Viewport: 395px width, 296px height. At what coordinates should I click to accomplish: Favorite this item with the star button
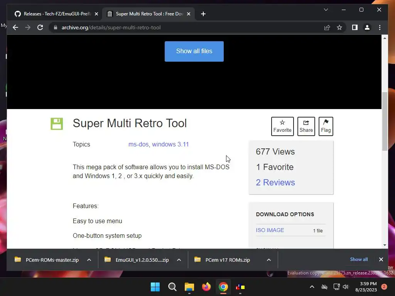pos(282,126)
